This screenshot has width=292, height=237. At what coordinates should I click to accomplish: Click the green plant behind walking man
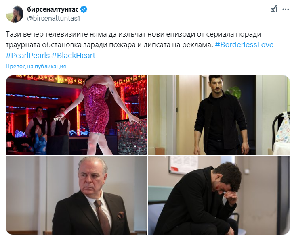click(x=234, y=93)
